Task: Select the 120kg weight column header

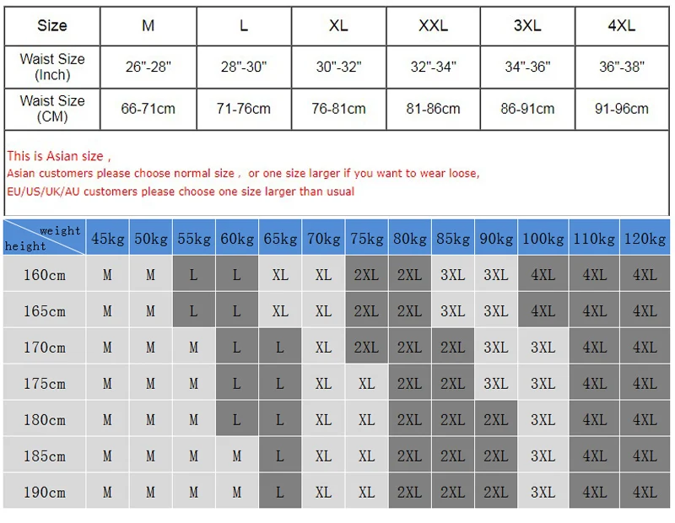Action: point(645,239)
